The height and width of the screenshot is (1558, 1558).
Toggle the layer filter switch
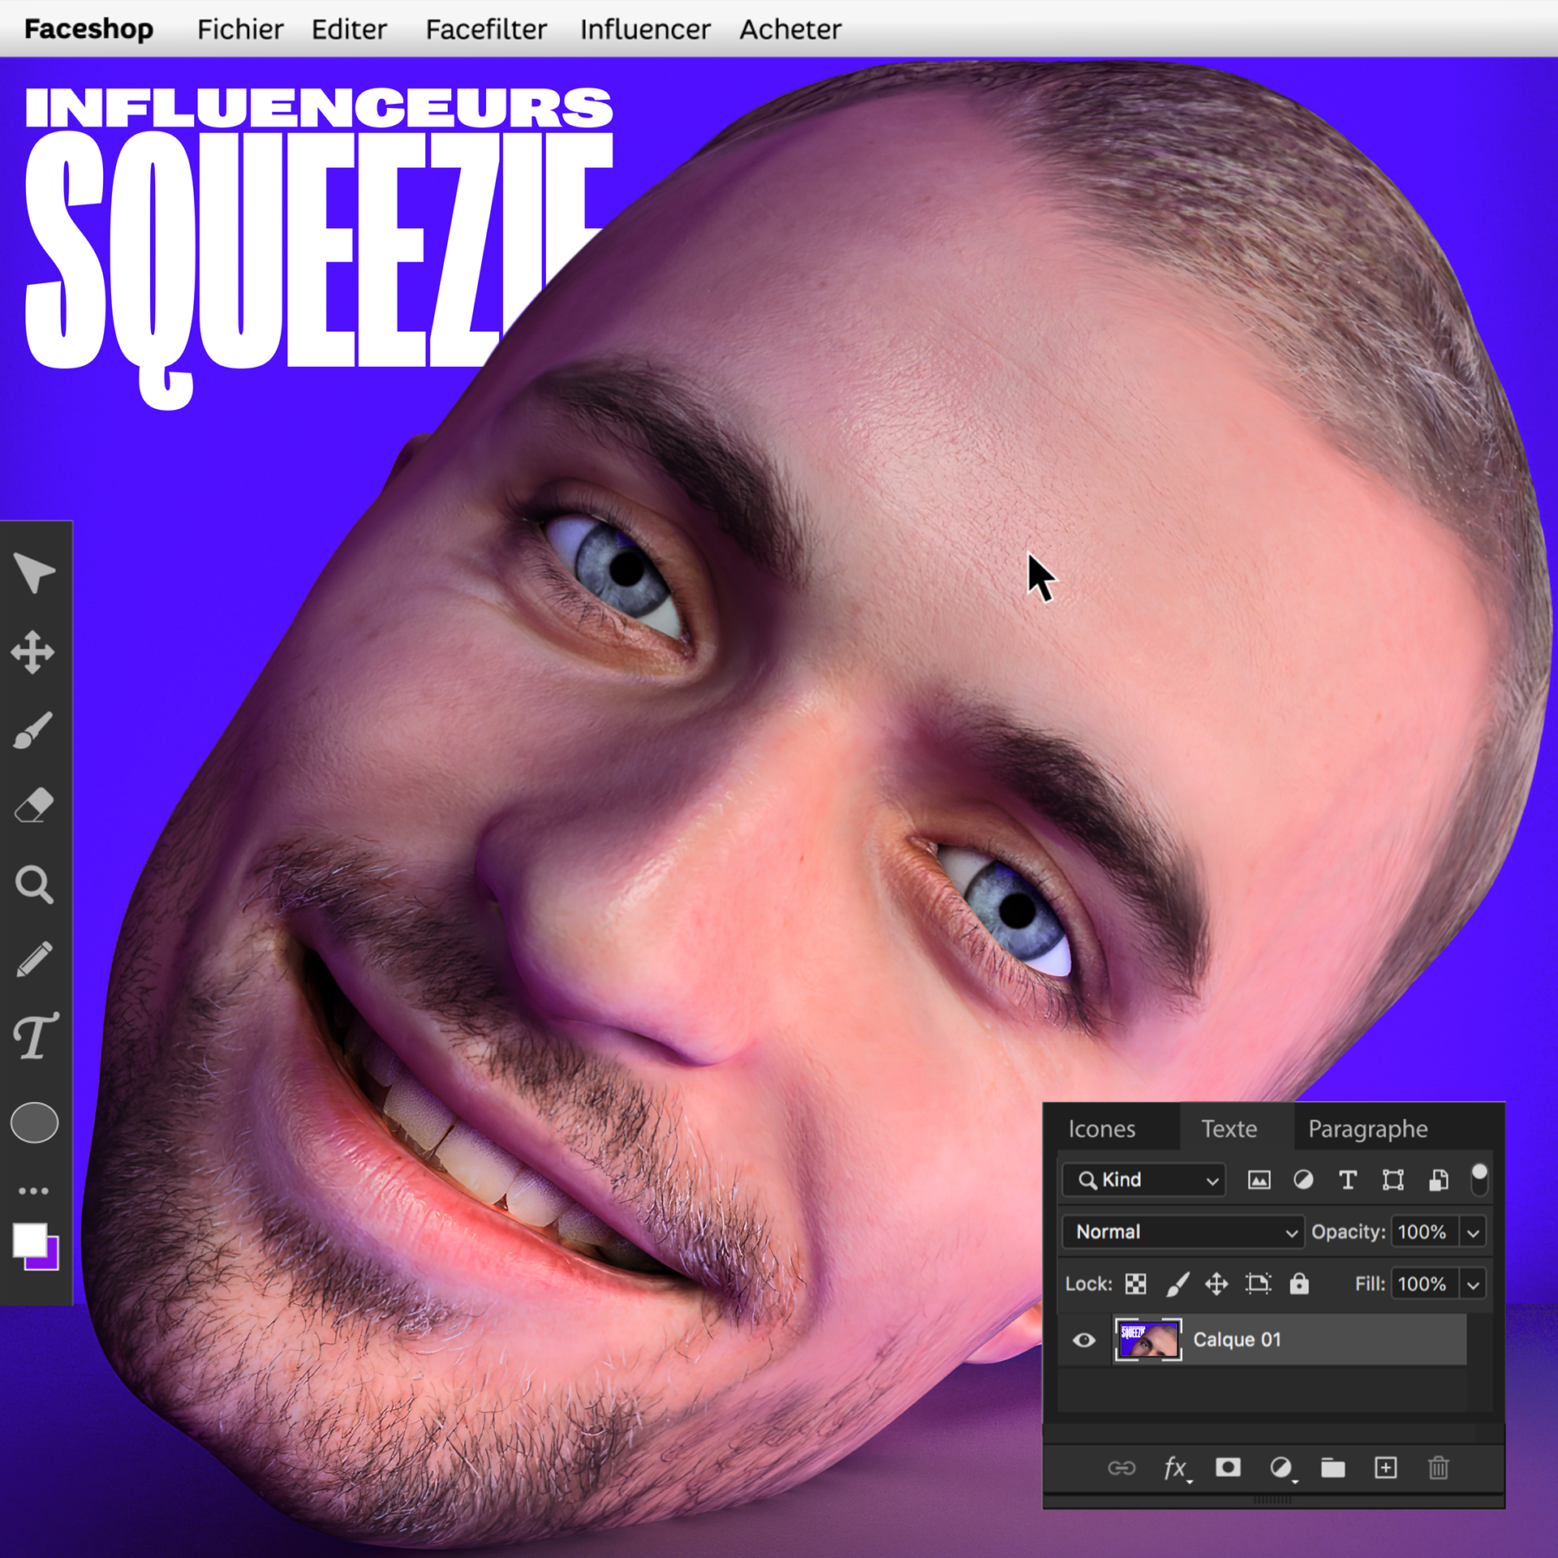tap(1479, 1179)
